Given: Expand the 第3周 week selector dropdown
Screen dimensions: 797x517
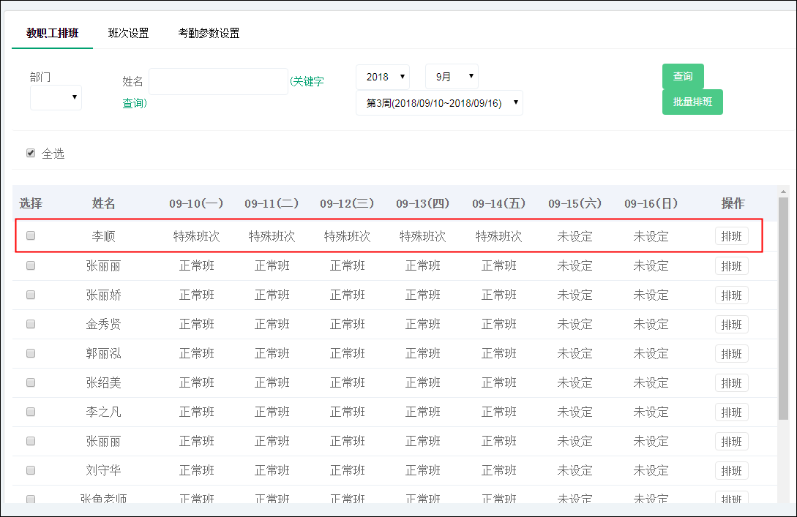Looking at the screenshot, I should point(439,102).
